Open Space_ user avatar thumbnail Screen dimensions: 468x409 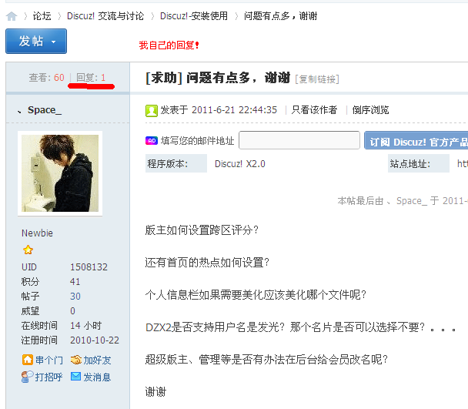pos(60,173)
